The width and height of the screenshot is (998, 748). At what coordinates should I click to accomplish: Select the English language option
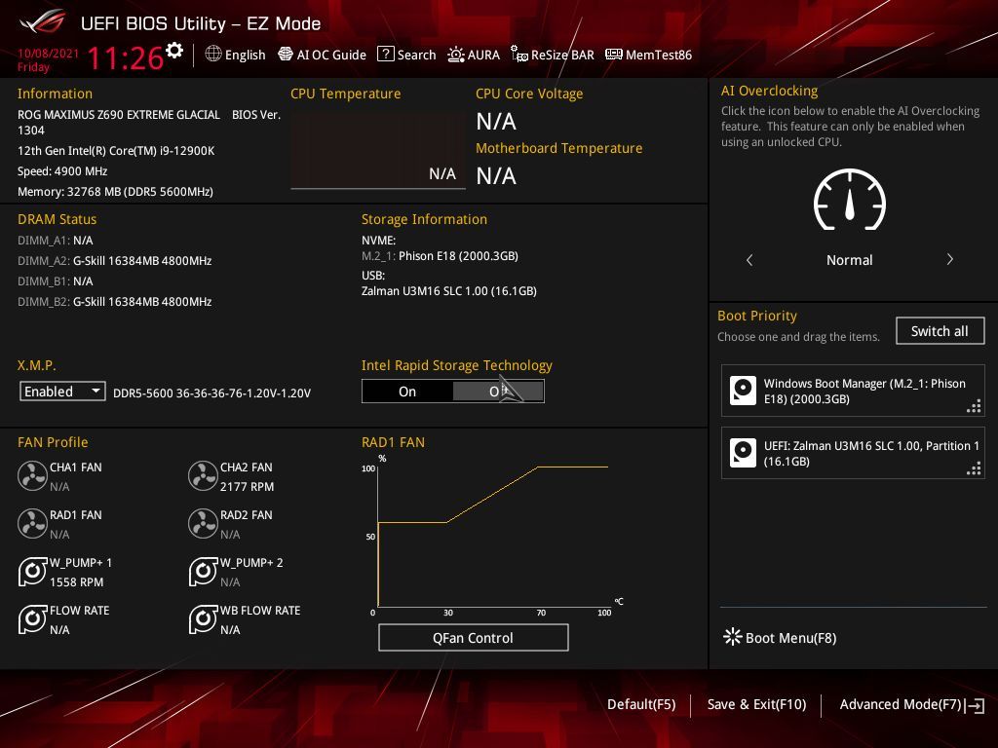(245, 55)
